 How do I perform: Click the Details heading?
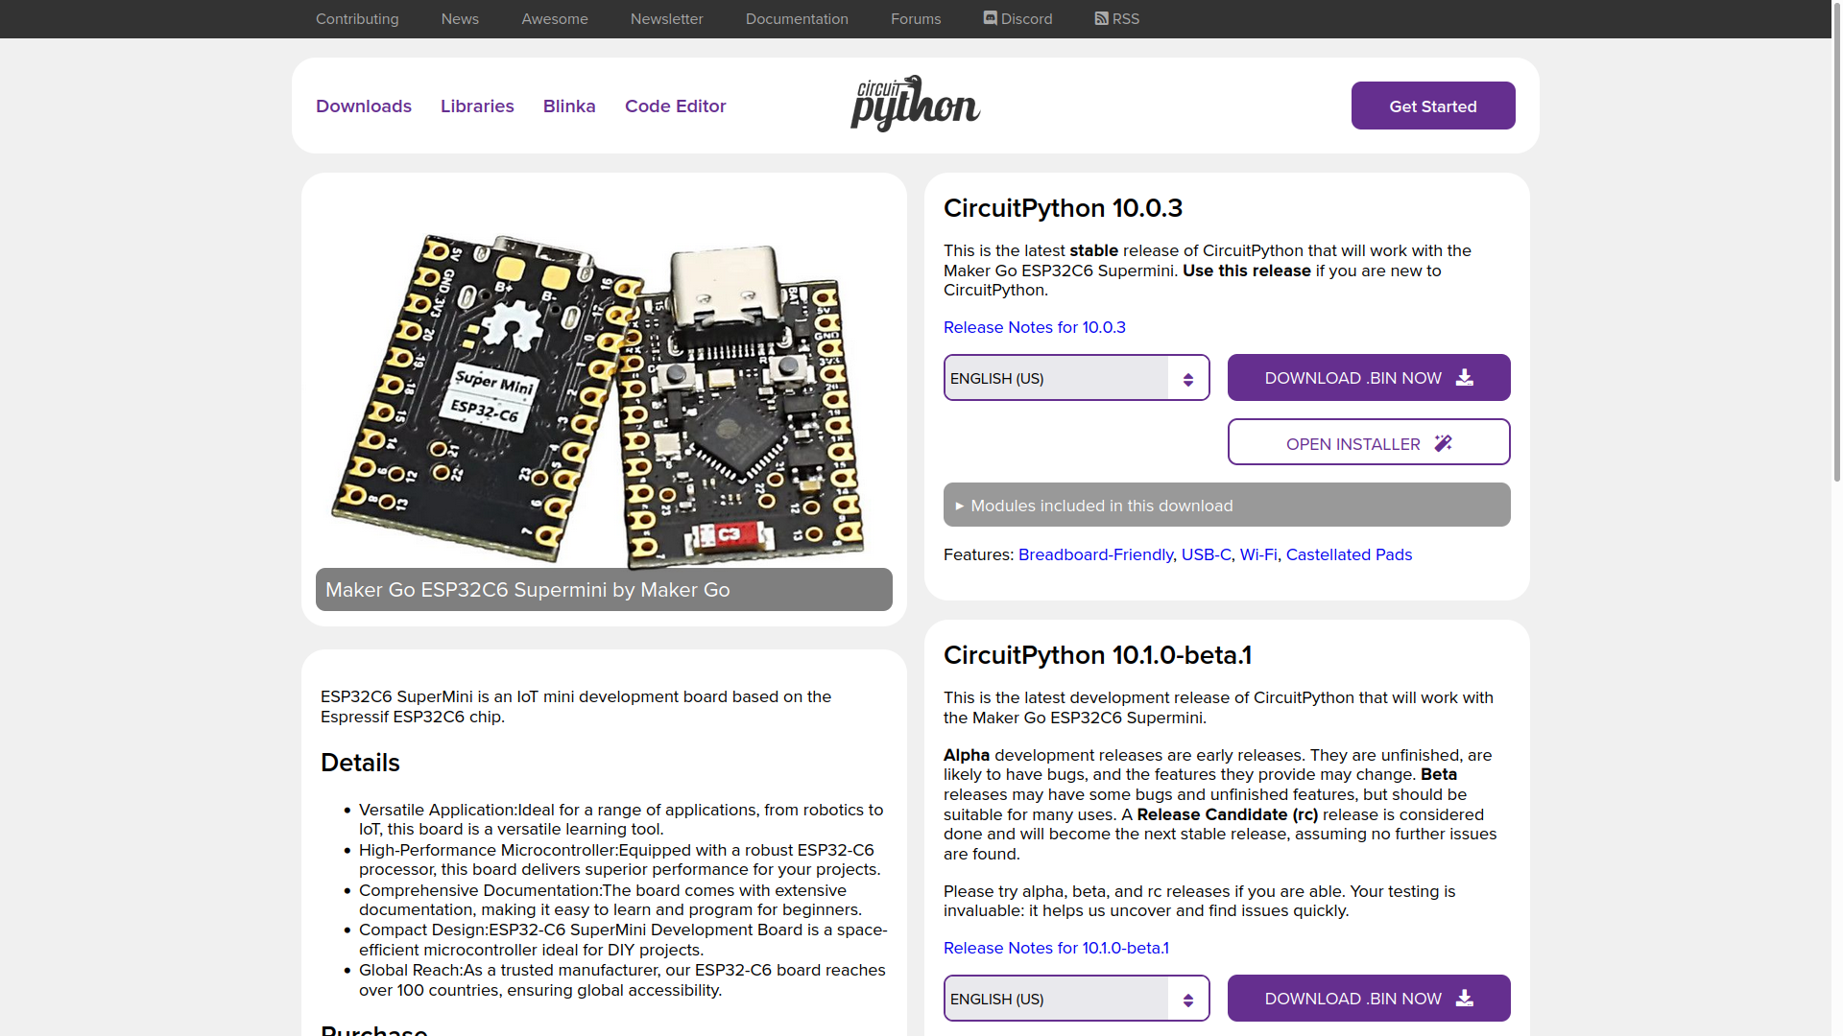(x=360, y=763)
